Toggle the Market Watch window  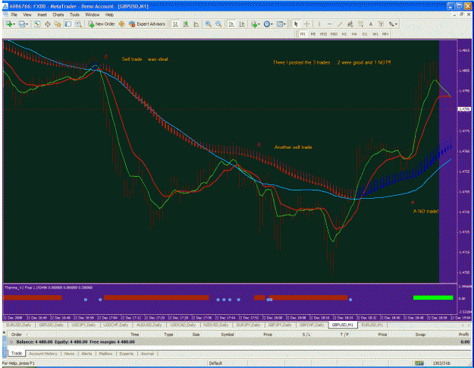pyautogui.click(x=37, y=24)
